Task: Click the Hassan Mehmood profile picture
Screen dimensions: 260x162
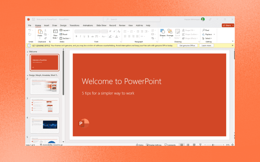Action: point(203,19)
